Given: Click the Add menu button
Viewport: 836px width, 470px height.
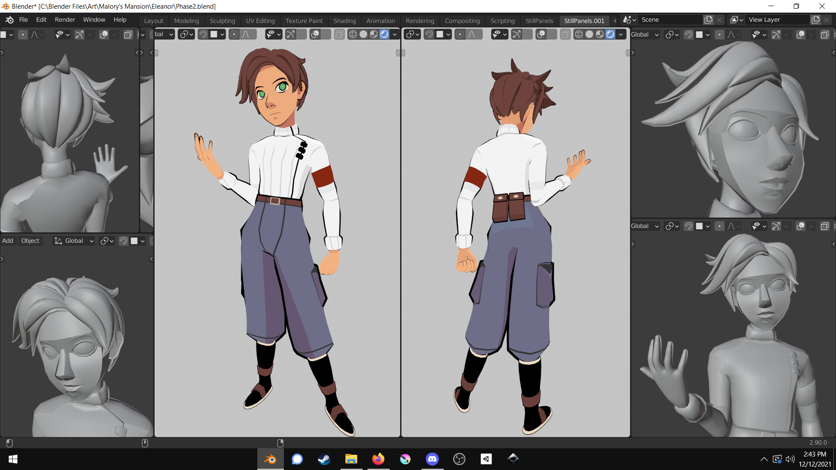Looking at the screenshot, I should [8, 241].
